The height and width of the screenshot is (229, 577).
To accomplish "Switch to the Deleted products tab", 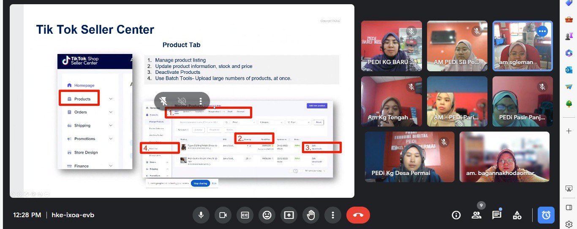I will point(240,111).
